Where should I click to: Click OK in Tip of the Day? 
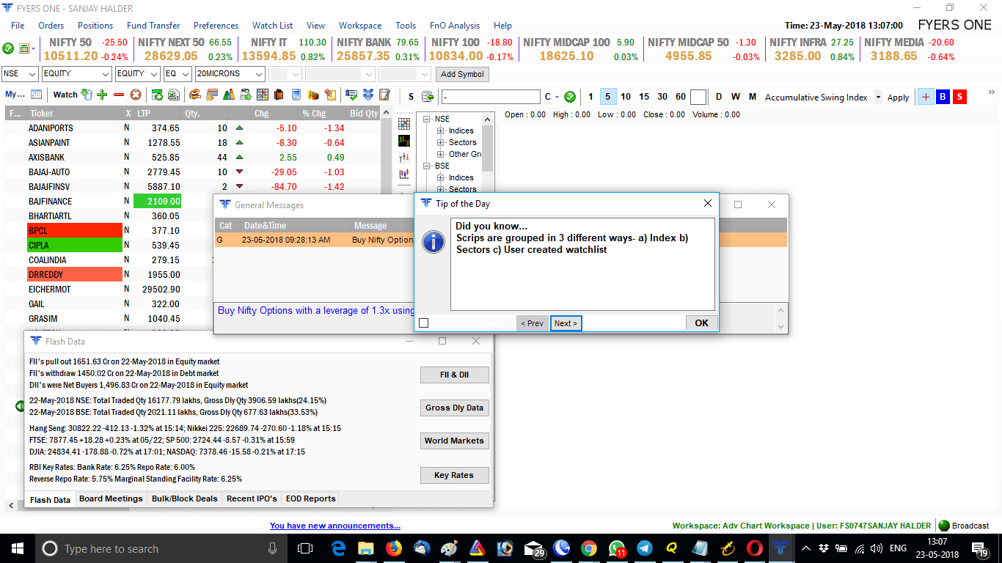[701, 323]
